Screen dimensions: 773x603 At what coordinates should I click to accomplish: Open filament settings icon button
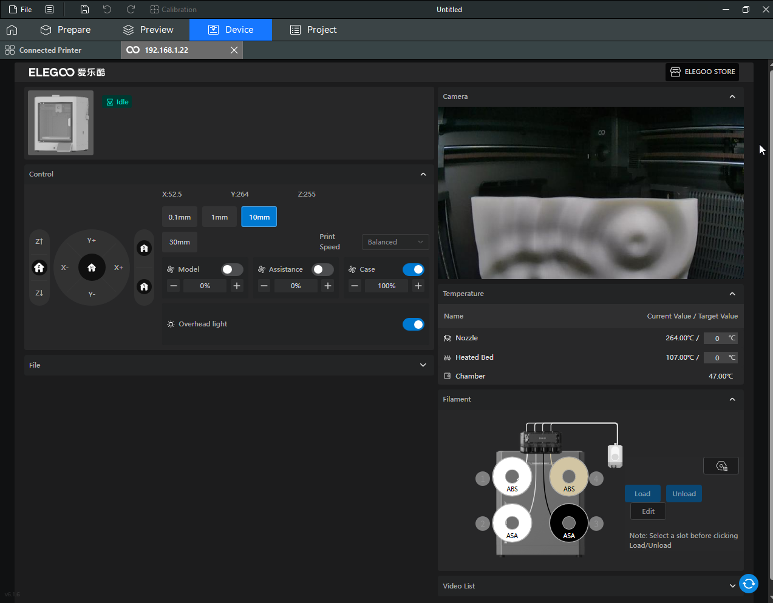(721, 466)
